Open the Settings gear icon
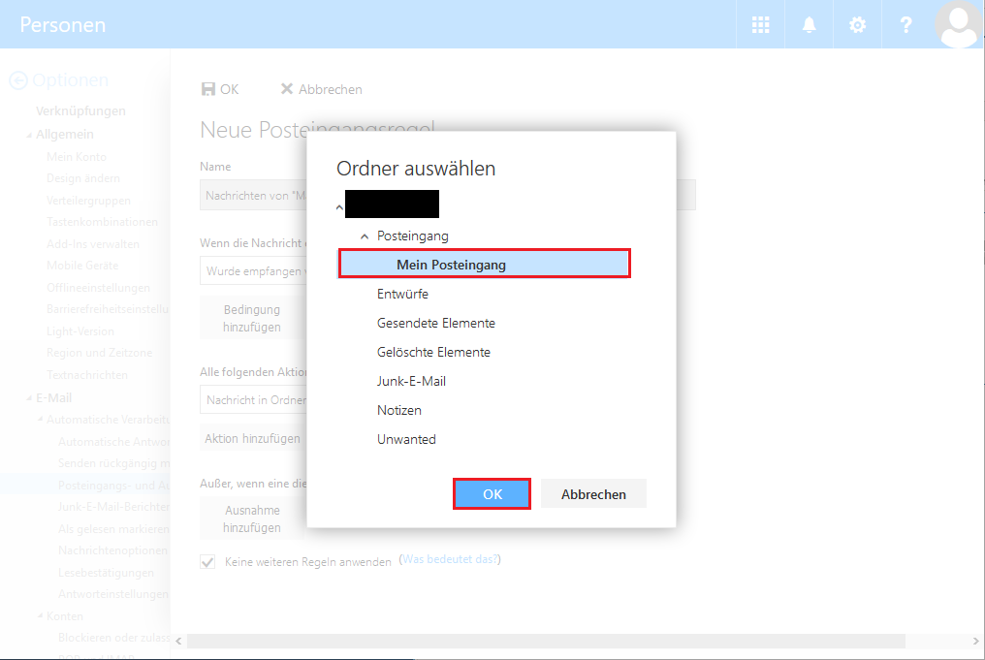Image resolution: width=985 pixels, height=660 pixels. click(857, 24)
